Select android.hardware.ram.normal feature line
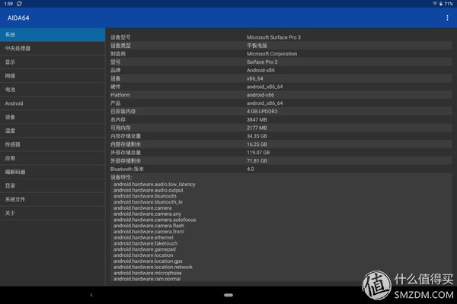This screenshot has width=457, height=304. (x=147, y=279)
